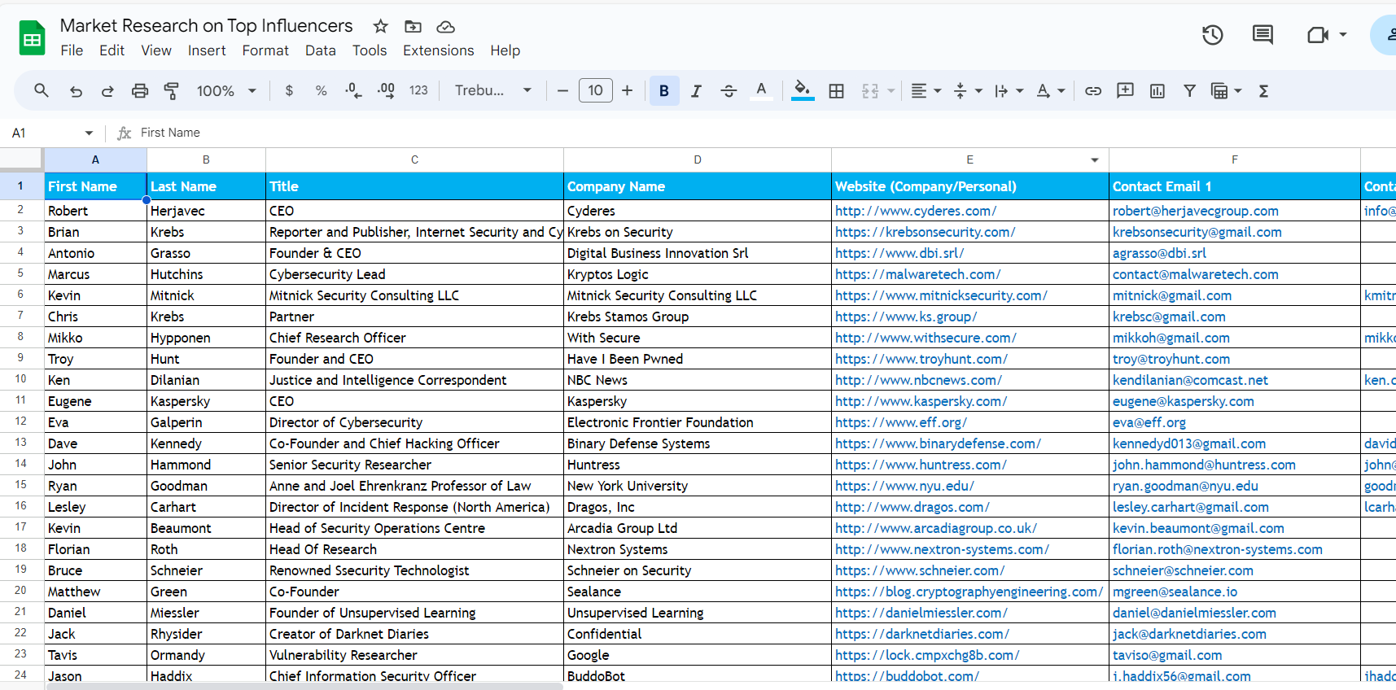Expand the zoom 100% dropdown
Viewport: 1396px width, 690px height.
[226, 91]
